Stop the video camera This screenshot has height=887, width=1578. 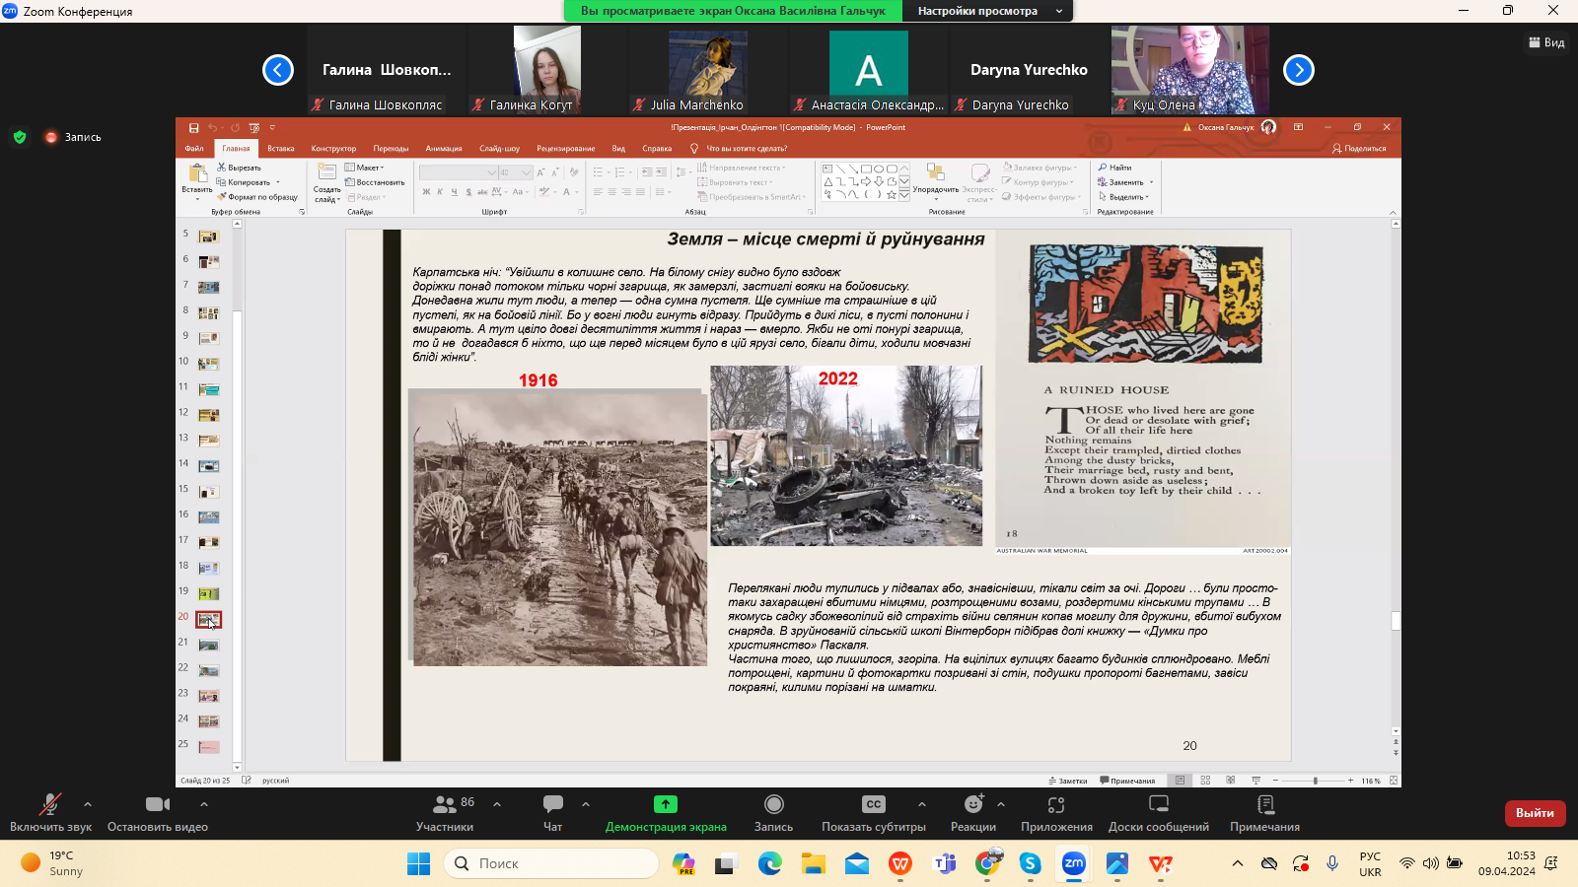(x=156, y=805)
